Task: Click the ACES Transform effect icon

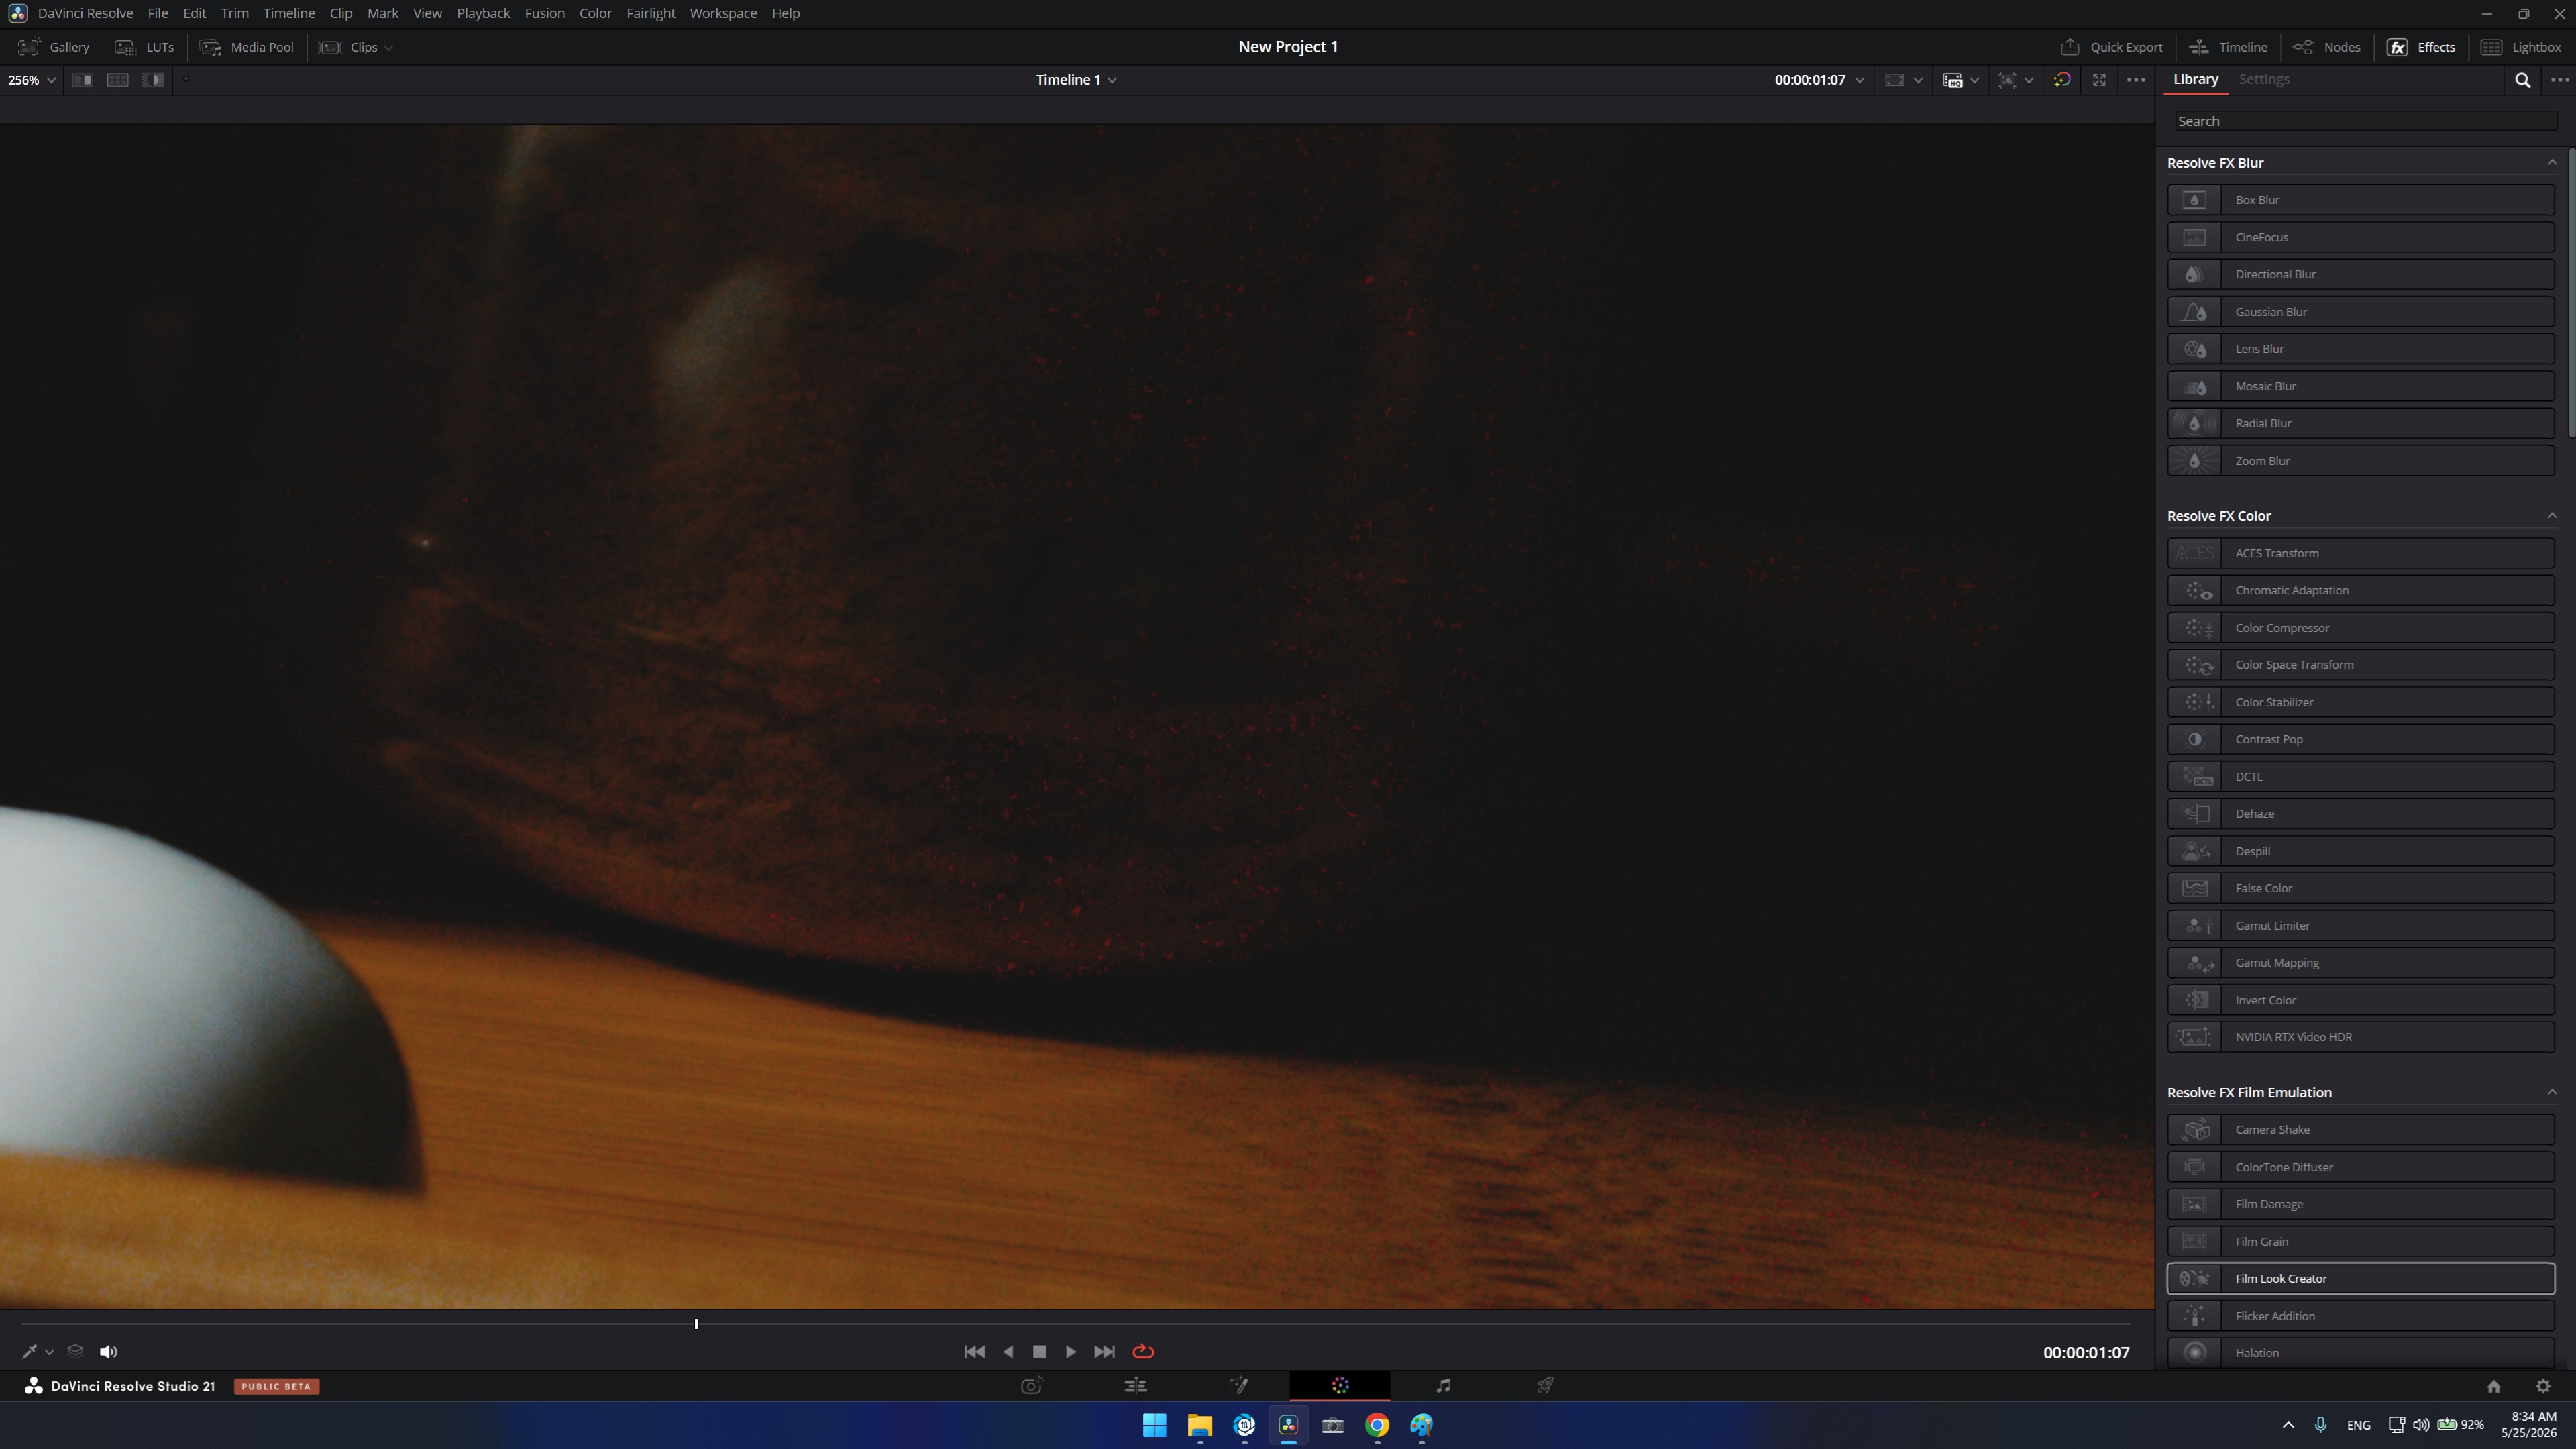Action: (x=2194, y=553)
